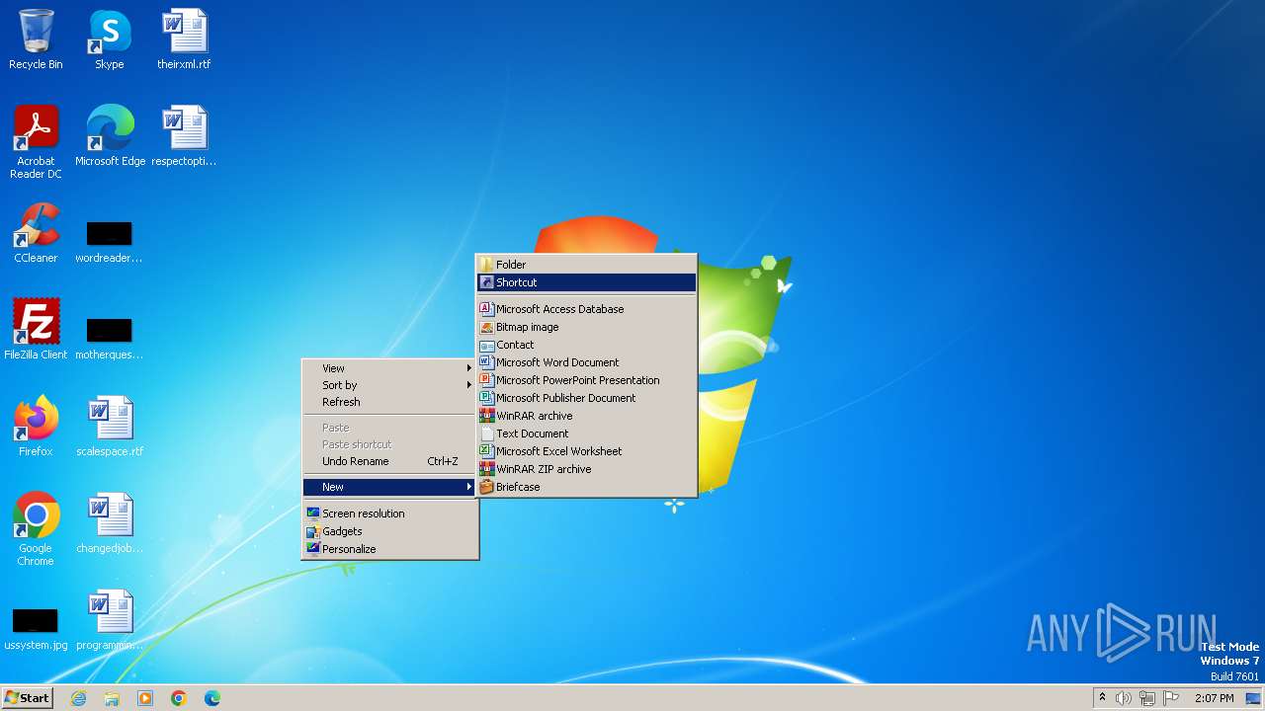Select the Skype desktop shortcut
This screenshot has width=1265, height=711.
(110, 39)
